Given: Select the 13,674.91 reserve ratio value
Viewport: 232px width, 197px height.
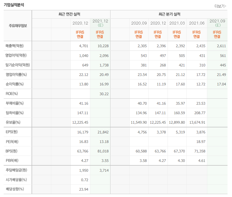Looking at the screenshot, I should (x=197, y=122).
